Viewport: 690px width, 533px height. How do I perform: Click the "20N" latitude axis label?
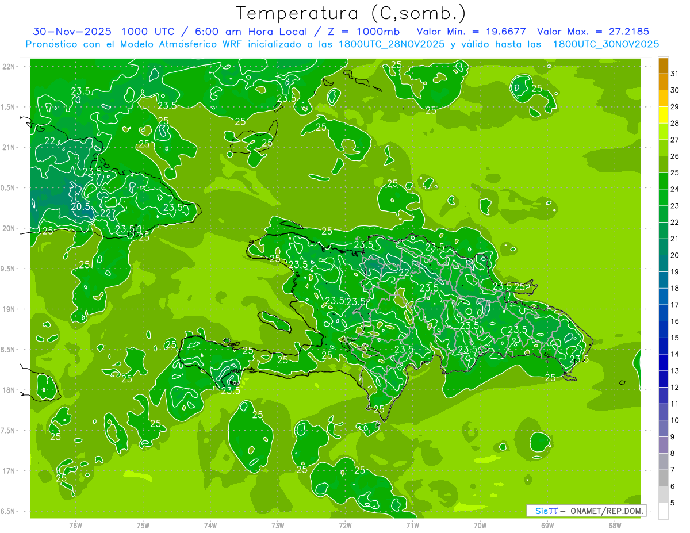click(8, 228)
